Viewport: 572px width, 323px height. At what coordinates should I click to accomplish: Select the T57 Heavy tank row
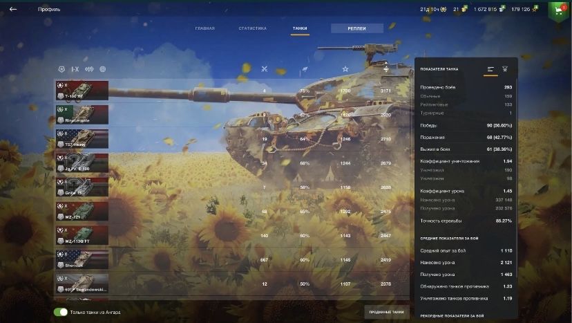tap(231, 139)
